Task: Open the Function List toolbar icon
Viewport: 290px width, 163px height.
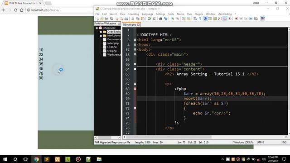Action: [x=220, y=19]
